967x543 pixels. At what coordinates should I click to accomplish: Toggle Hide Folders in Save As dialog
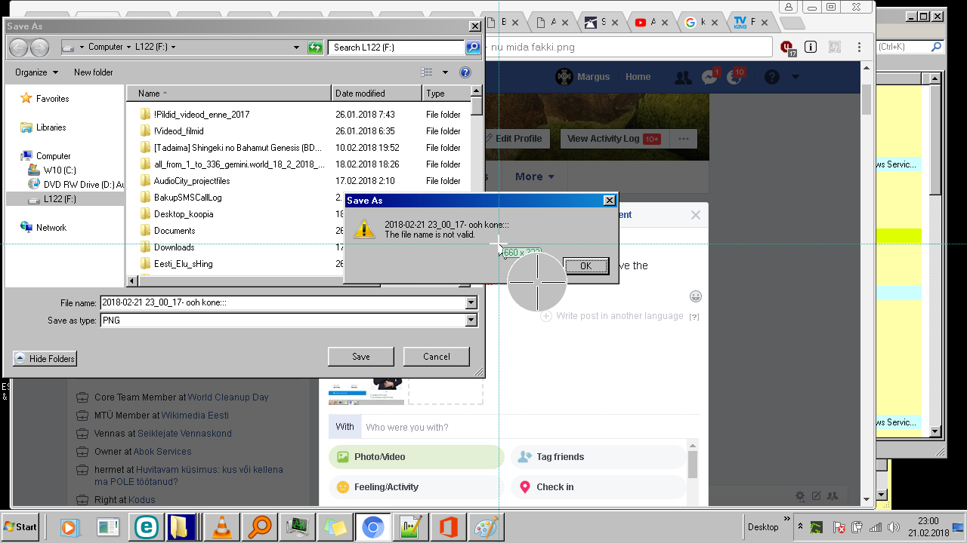[45, 359]
